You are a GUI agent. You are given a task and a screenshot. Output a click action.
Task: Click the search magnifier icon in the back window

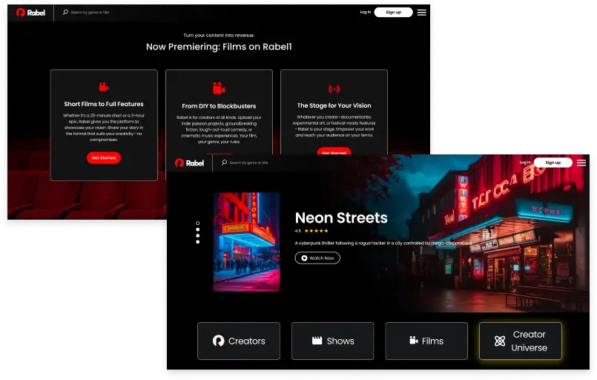tap(65, 12)
